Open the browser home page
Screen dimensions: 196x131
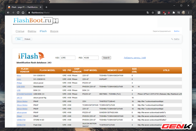[x=23, y=13]
